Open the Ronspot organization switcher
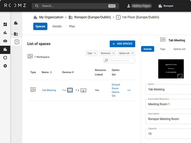Viewport: 191px width, 143px height. [x=166, y=6]
